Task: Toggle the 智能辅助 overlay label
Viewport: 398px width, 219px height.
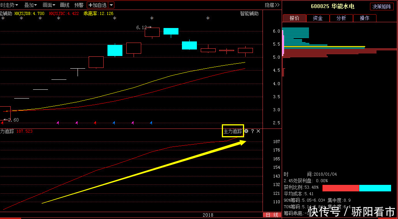Action: coord(249,13)
